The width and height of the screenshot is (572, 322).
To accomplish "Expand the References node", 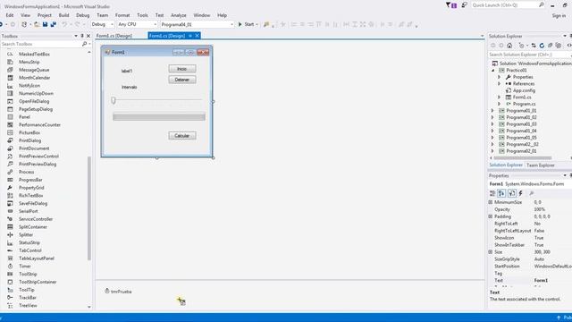I will point(500,83).
